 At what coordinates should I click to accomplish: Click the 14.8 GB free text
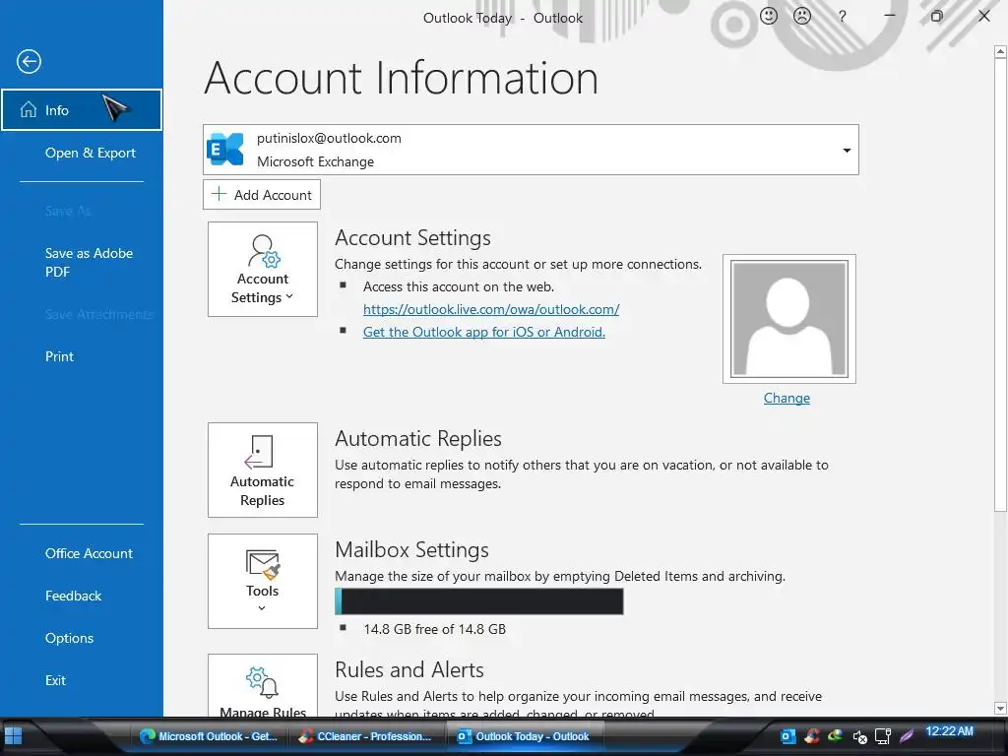tap(434, 629)
